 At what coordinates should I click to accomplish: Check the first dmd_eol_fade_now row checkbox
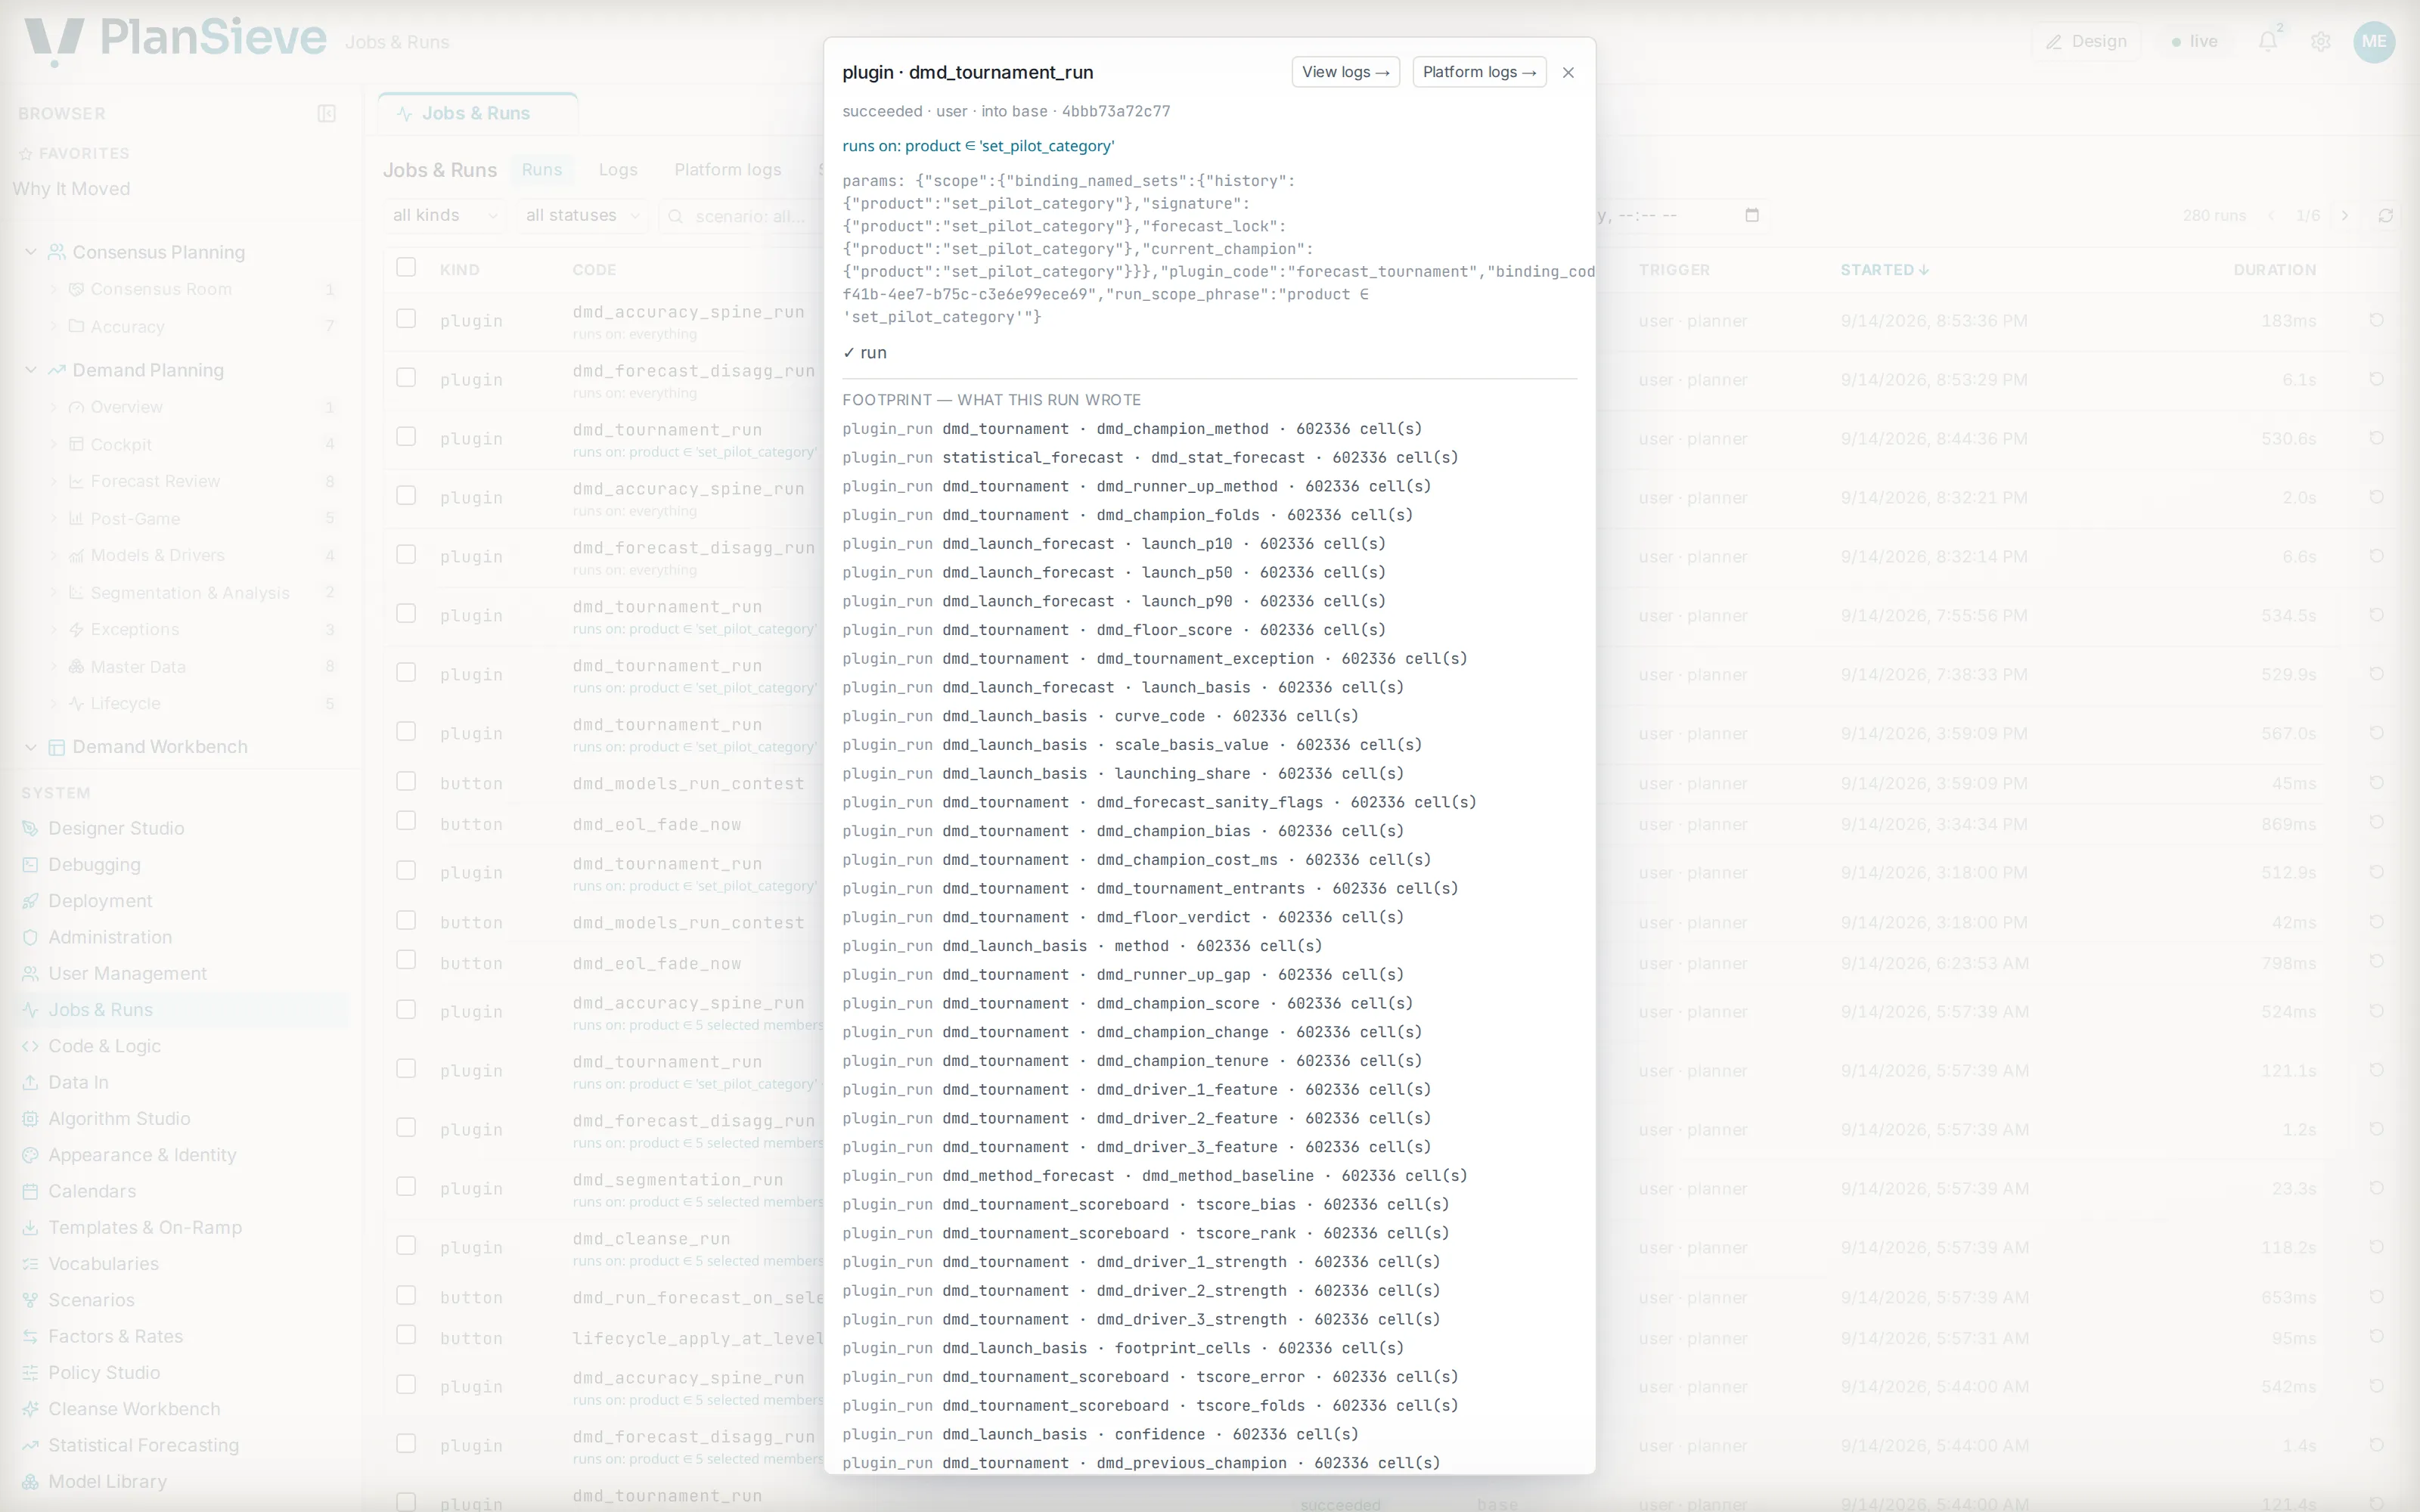pyautogui.click(x=406, y=822)
